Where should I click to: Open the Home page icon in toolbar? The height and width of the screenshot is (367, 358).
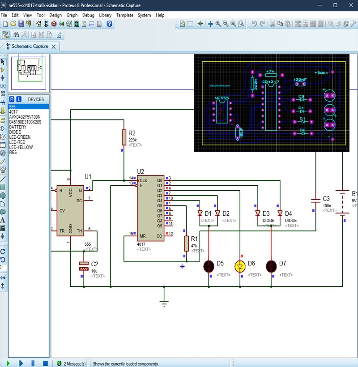pos(38,24)
